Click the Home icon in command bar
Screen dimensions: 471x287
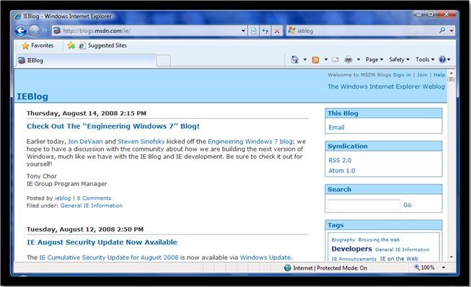click(295, 59)
